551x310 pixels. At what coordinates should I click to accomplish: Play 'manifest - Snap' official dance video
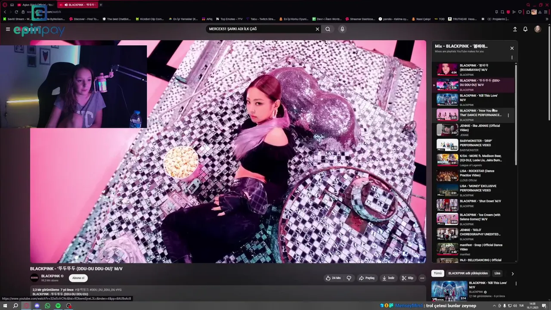click(474, 249)
